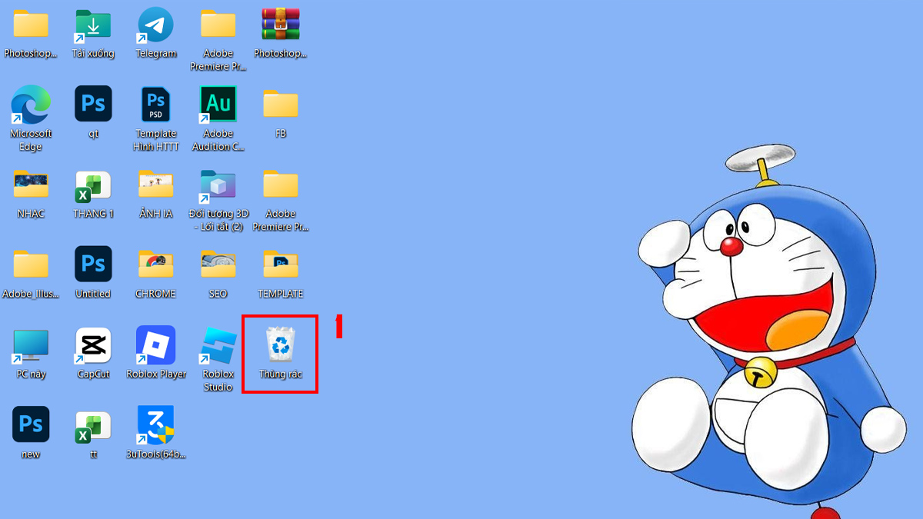923x519 pixels.
Task: Select the NHẠC folder
Action: (31, 185)
